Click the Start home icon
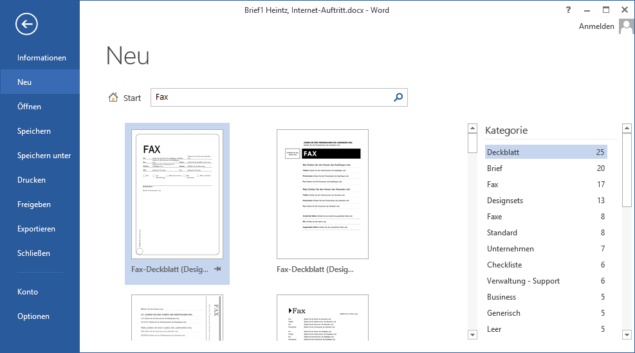 [x=113, y=98]
